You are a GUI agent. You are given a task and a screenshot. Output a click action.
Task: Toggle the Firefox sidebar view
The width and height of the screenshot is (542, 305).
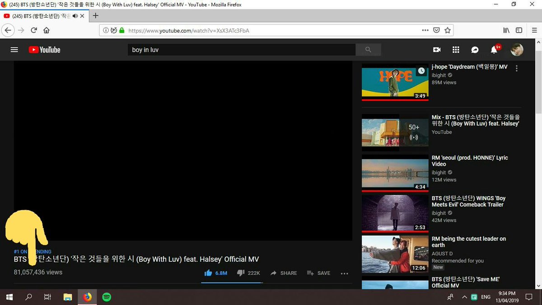[519, 30]
